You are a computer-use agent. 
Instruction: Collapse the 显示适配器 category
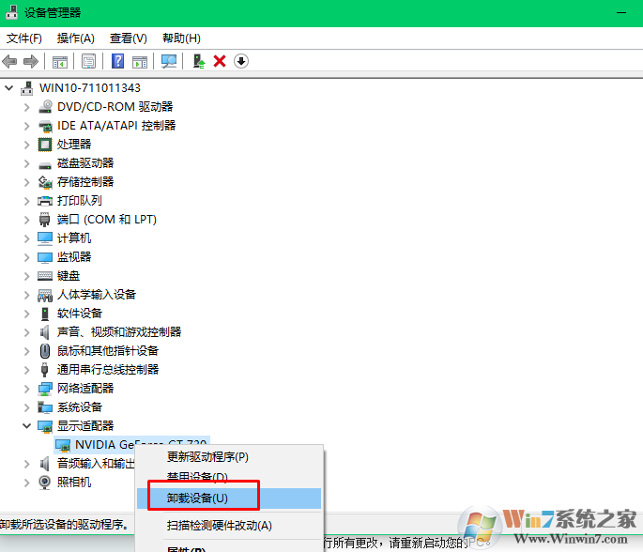(26, 426)
